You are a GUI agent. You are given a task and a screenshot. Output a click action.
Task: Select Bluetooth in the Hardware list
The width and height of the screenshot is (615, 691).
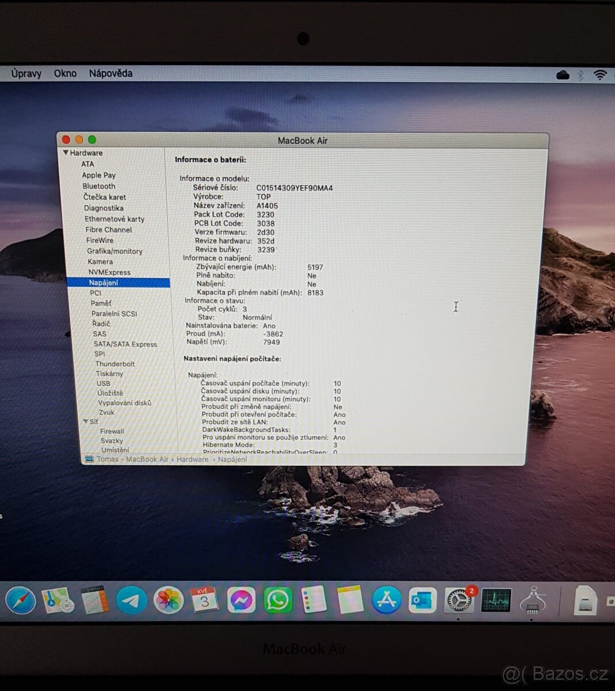click(99, 186)
